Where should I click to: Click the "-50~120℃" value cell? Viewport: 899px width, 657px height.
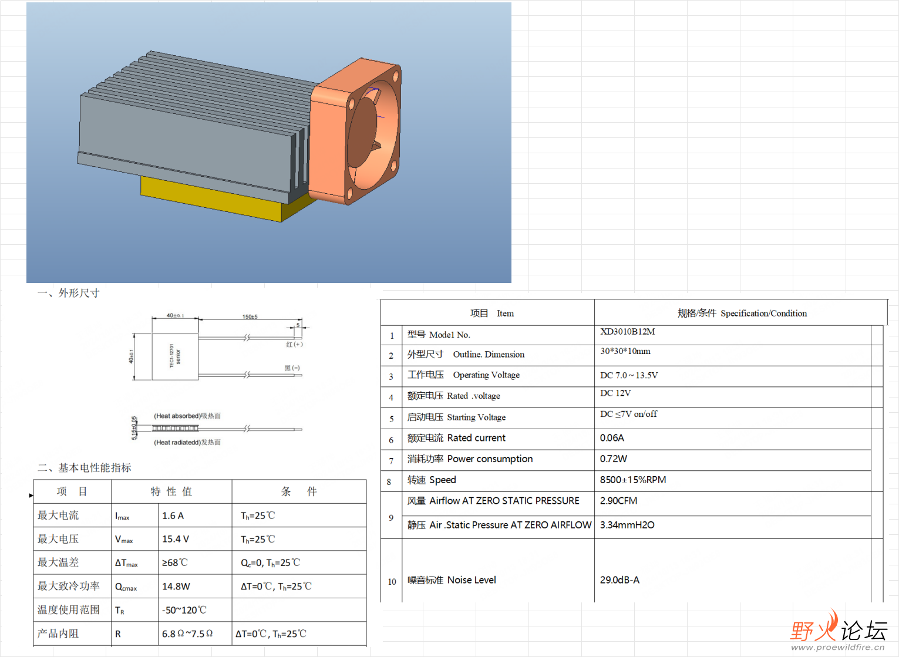point(195,610)
